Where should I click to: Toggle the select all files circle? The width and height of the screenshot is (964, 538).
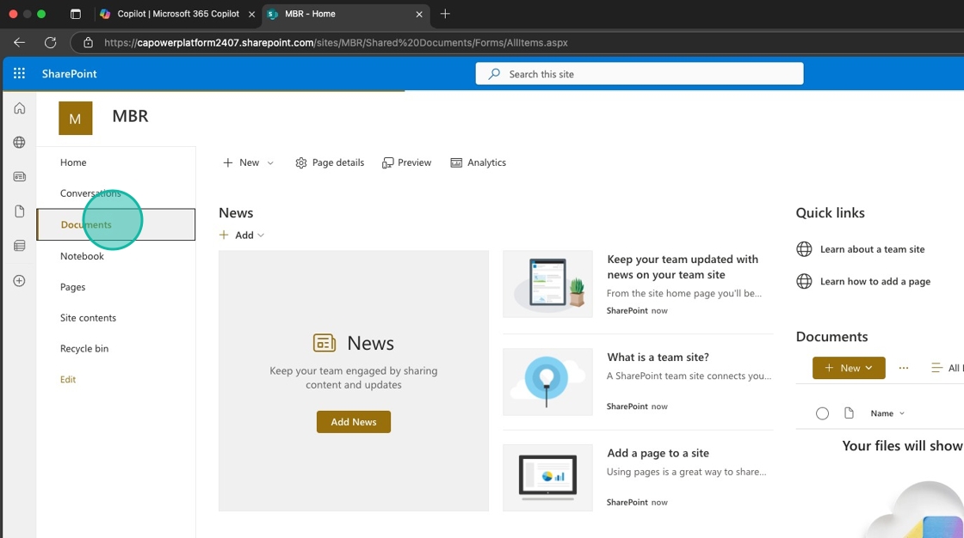point(822,413)
